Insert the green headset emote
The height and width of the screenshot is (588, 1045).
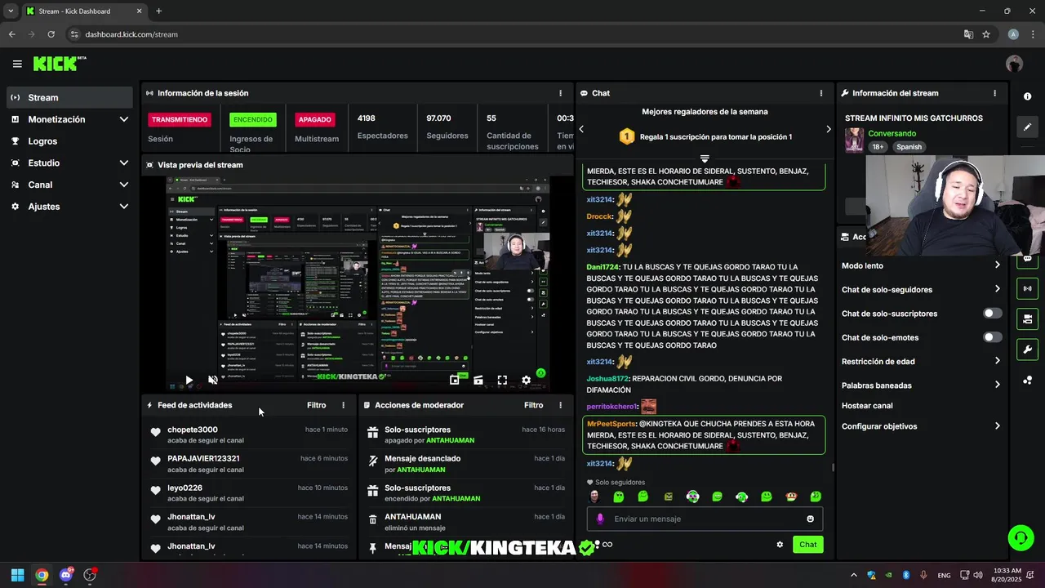click(x=741, y=497)
